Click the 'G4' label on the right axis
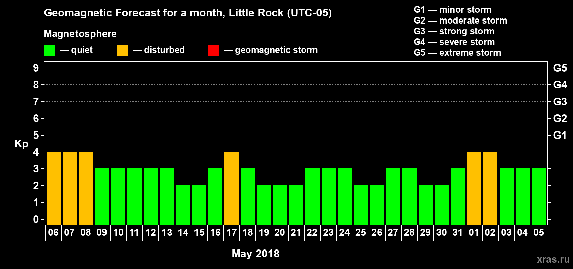Screen dimensions: 573x269 (560, 85)
